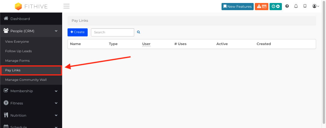Click the teal clock and play button
The height and width of the screenshot is (128, 326).
(276, 6)
